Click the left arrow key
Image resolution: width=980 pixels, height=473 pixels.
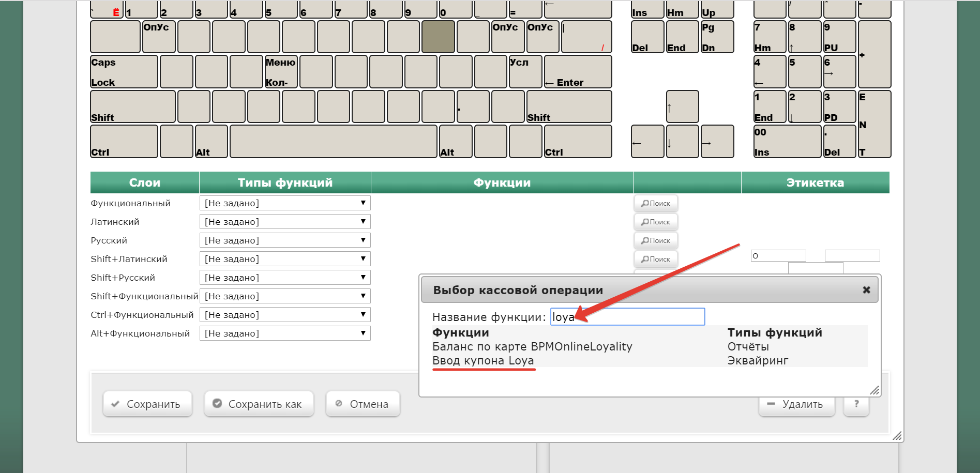[x=647, y=141]
